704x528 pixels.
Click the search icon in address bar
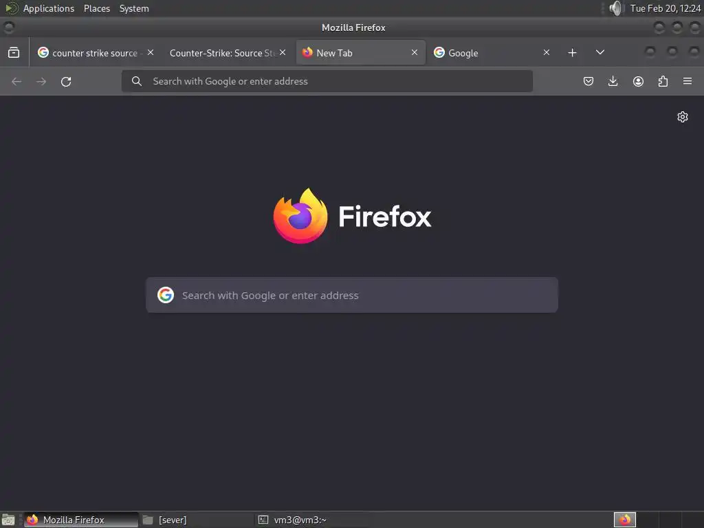click(137, 81)
